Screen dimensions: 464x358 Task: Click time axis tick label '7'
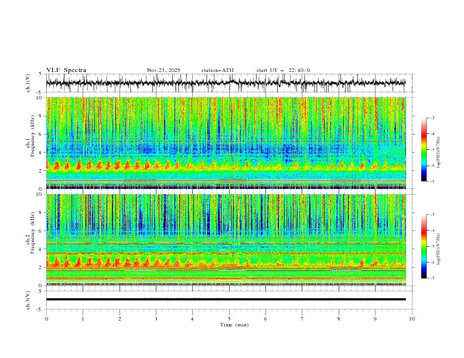(302, 319)
